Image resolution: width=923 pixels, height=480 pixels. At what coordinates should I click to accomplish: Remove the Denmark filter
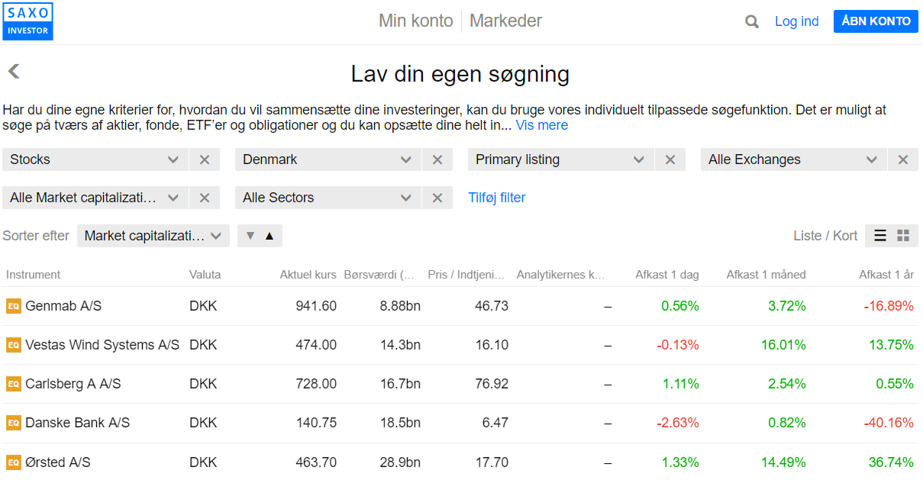[x=437, y=159]
